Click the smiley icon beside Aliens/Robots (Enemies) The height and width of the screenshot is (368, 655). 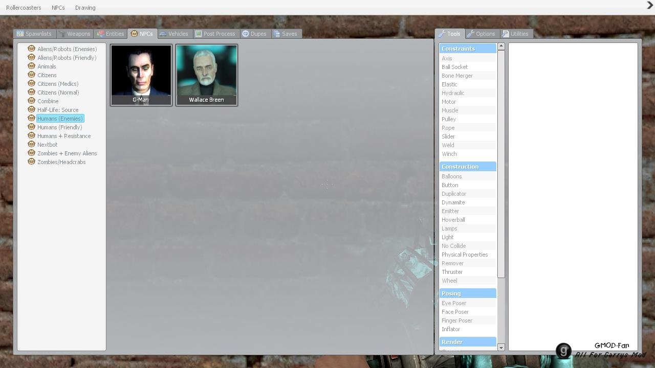pyautogui.click(x=31, y=49)
